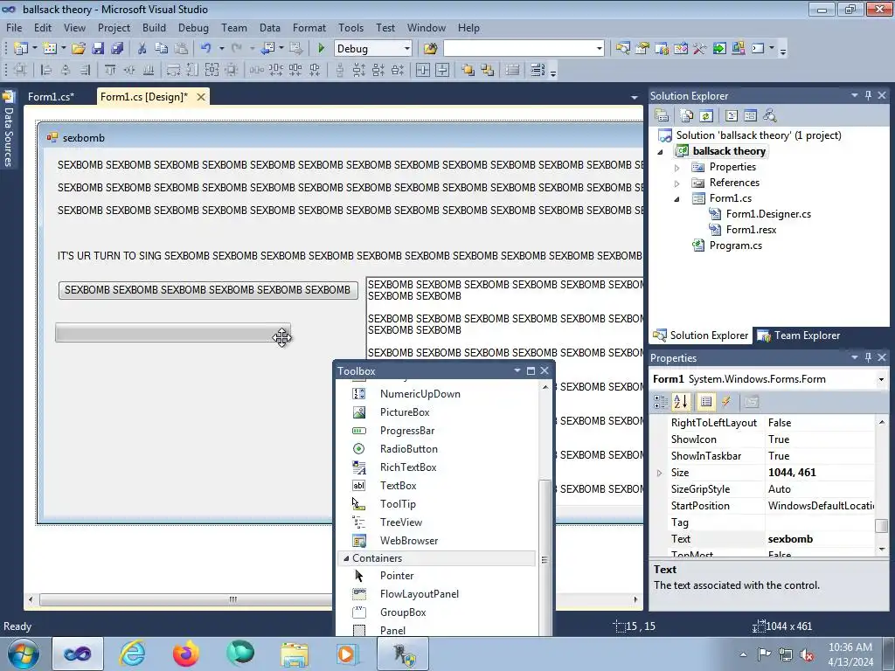Click the Send to Back layout icon
The height and width of the screenshot is (671, 895).
pyautogui.click(x=488, y=70)
